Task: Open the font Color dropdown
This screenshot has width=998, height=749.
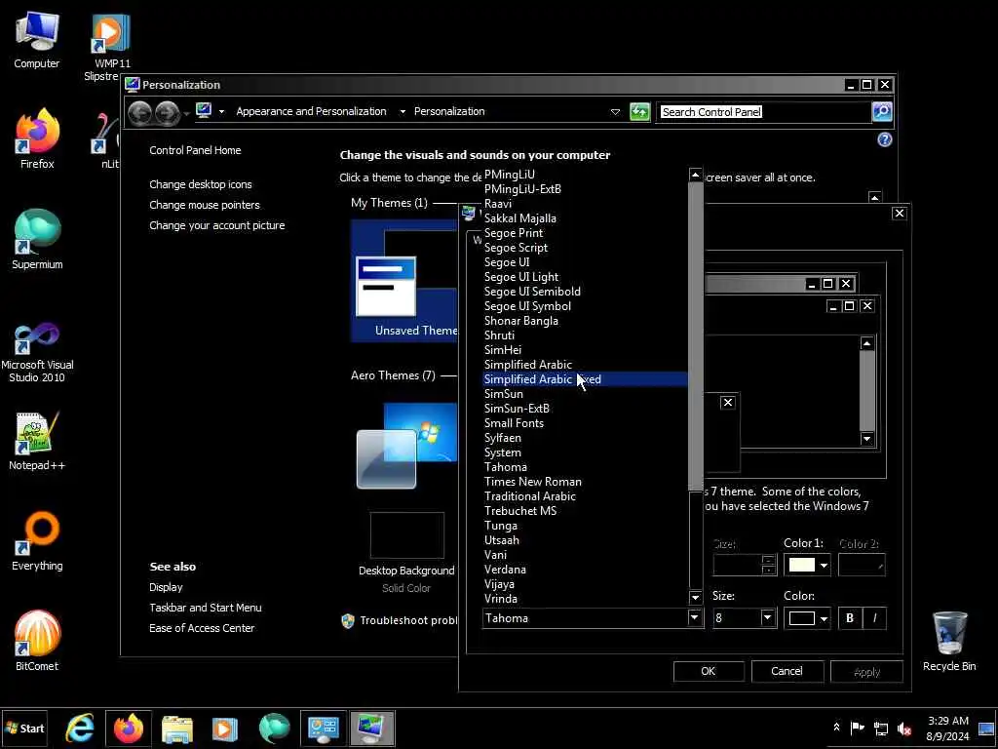Action: [x=824, y=618]
